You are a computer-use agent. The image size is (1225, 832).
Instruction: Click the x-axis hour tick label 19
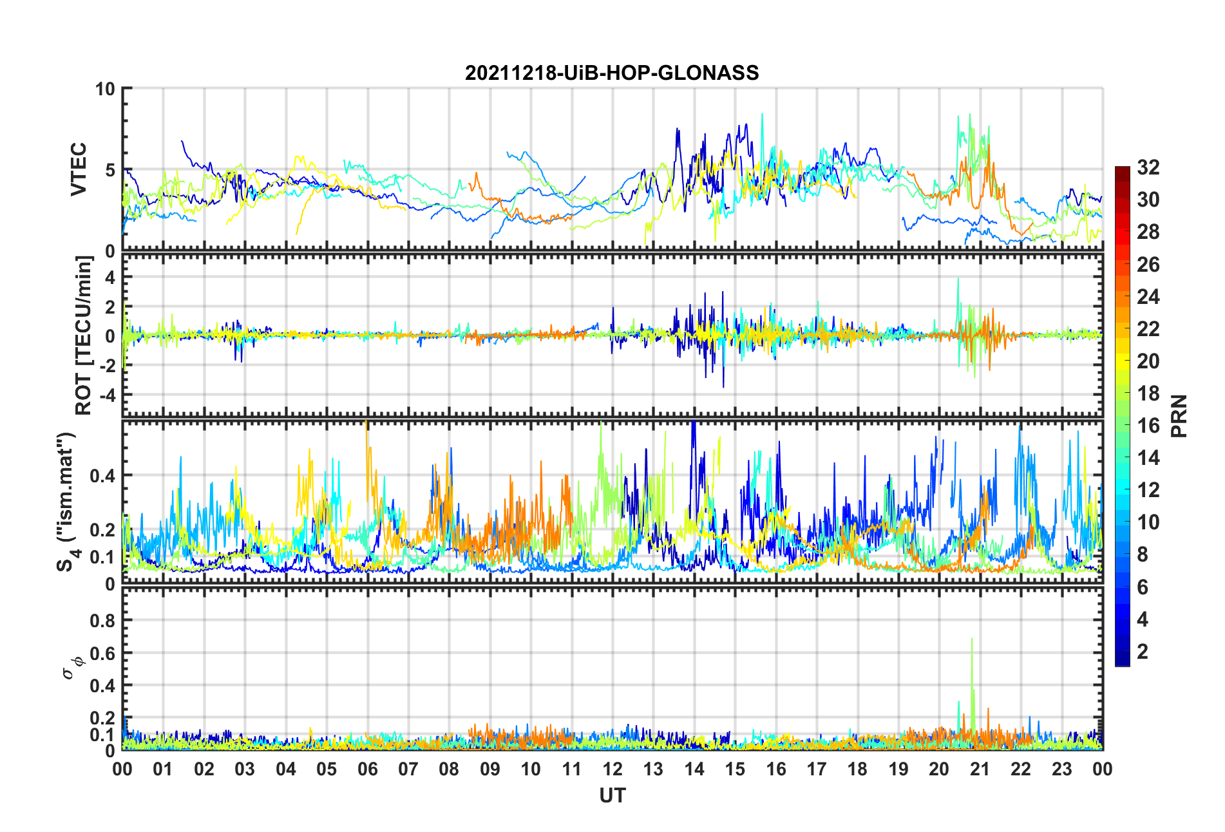(x=898, y=769)
